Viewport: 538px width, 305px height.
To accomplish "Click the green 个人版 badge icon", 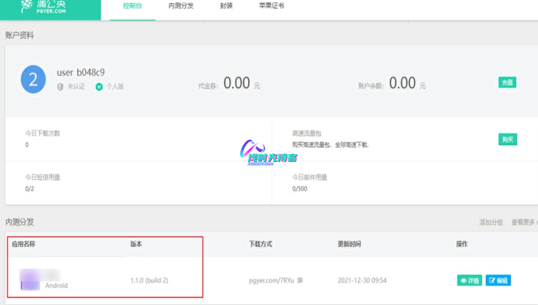I will click(x=99, y=87).
